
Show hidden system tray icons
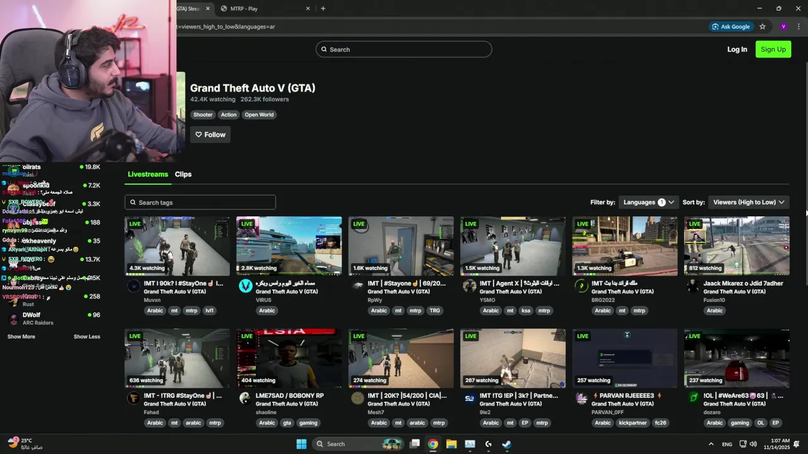711,444
